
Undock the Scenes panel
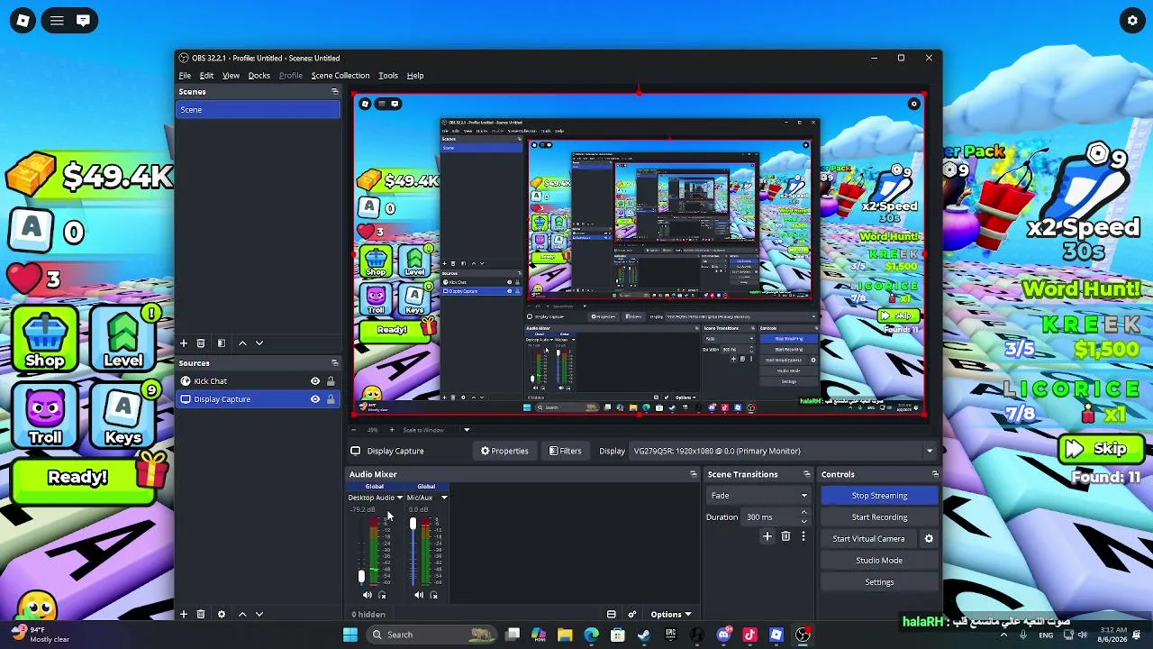pyautogui.click(x=335, y=92)
